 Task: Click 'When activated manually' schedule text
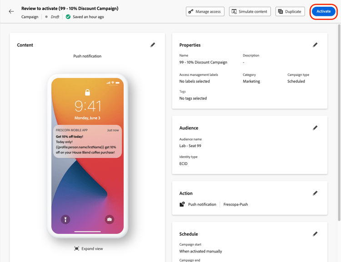201,251
